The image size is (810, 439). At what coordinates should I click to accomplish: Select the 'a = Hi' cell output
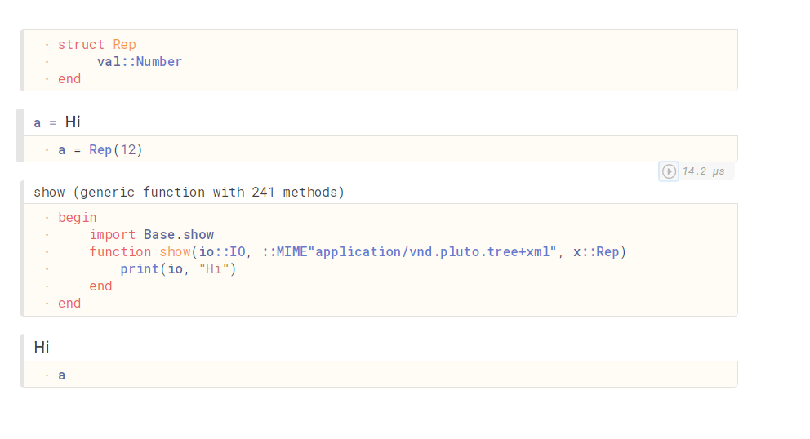click(x=57, y=122)
